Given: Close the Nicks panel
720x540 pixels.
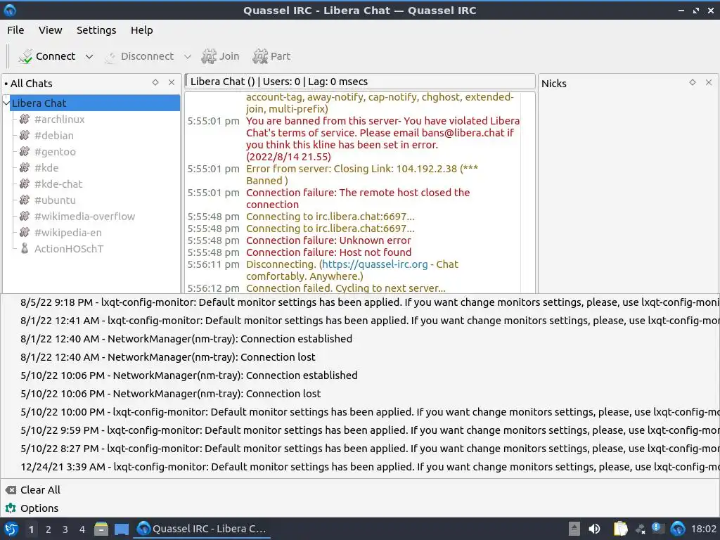Looking at the screenshot, I should pyautogui.click(x=709, y=82).
